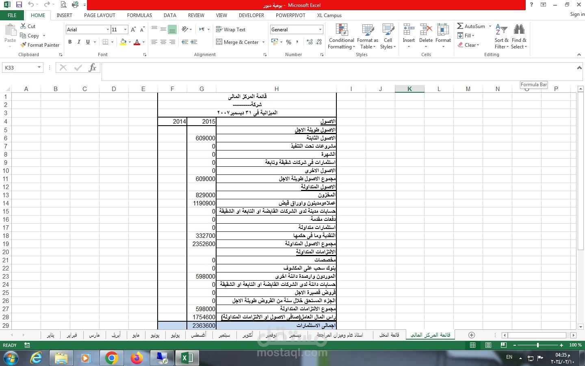Click the Decrease Decimal icon

click(x=319, y=42)
